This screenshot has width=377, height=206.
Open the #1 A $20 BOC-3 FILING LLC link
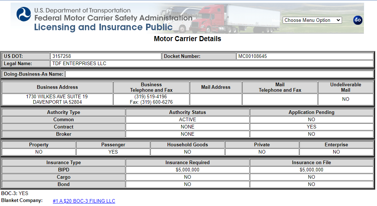(x=84, y=201)
